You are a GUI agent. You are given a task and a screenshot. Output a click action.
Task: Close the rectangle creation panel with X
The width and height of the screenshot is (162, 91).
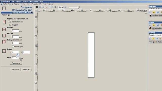point(31,13)
